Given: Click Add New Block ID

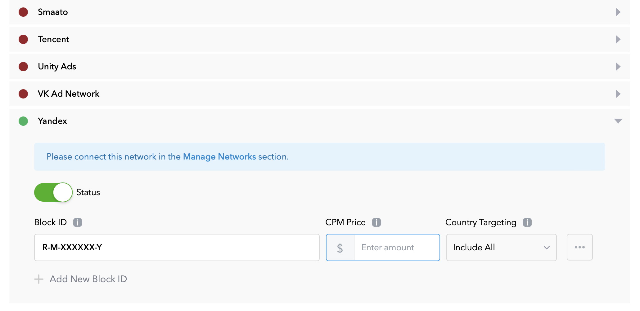Looking at the screenshot, I should coord(88,279).
